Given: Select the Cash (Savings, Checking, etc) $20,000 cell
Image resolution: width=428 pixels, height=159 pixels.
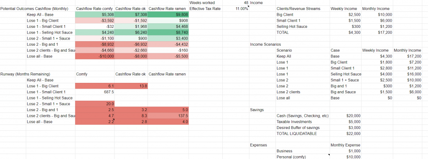Looking at the screenshot, I should tap(346, 116).
